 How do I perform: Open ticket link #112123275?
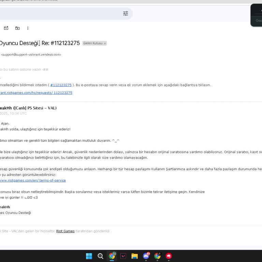point(61,85)
